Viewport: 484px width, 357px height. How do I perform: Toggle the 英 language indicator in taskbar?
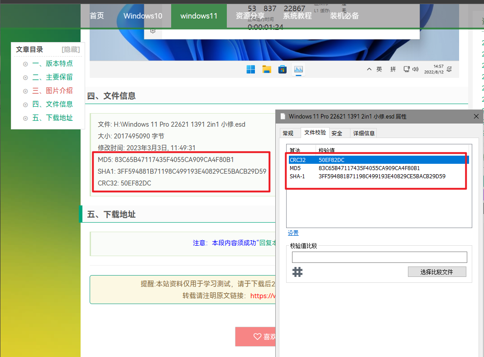(x=380, y=69)
